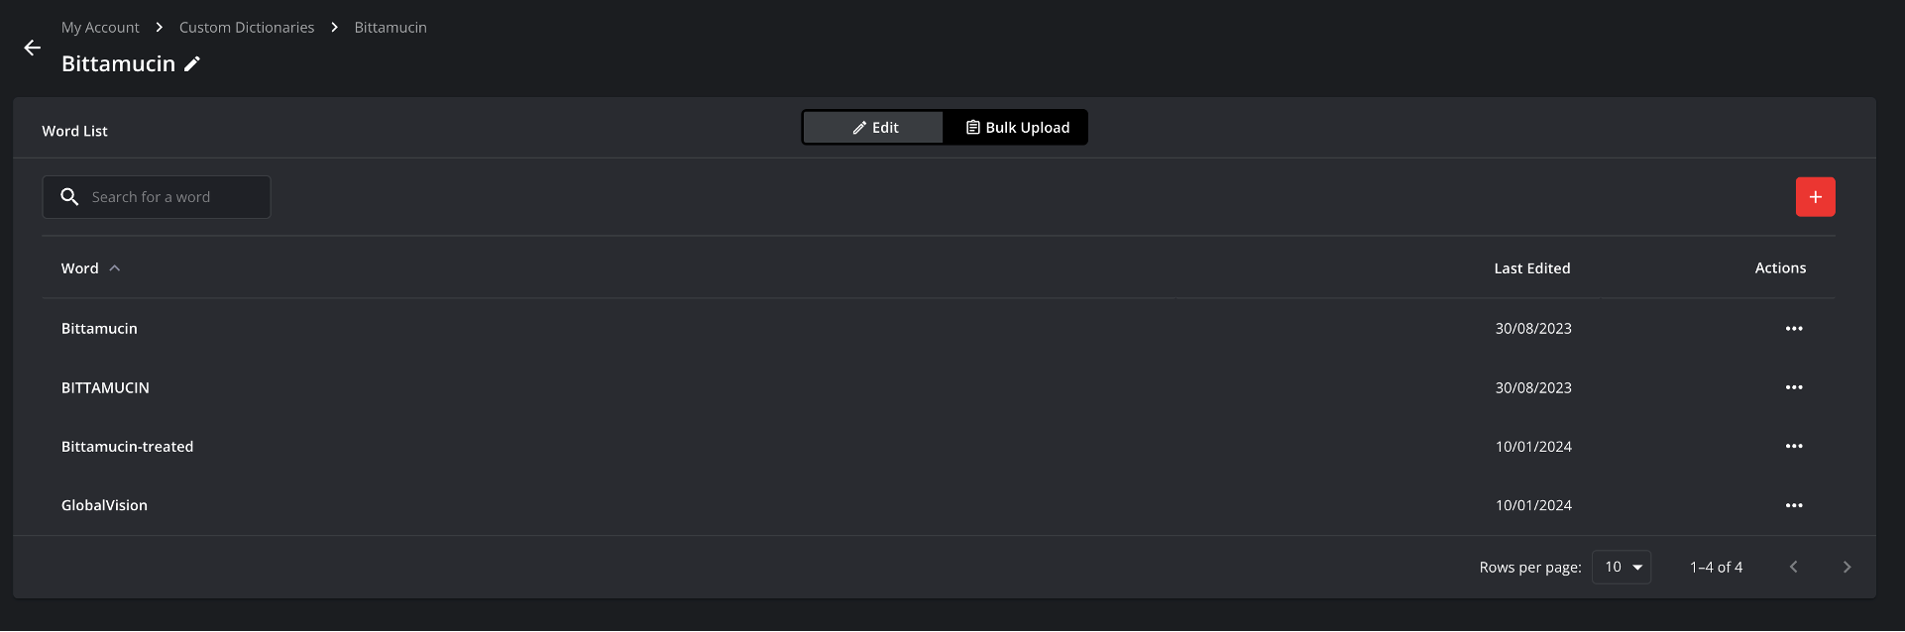Click the back arrow icon

tap(33, 48)
